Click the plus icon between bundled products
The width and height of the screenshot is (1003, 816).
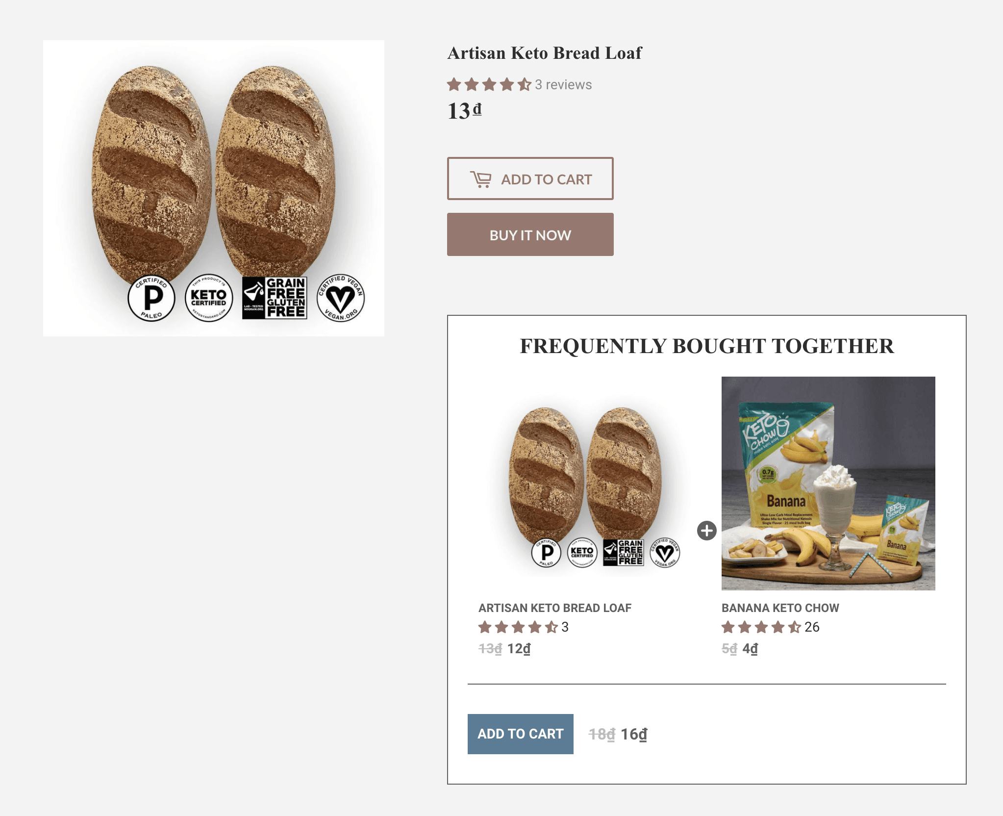pyautogui.click(x=706, y=531)
